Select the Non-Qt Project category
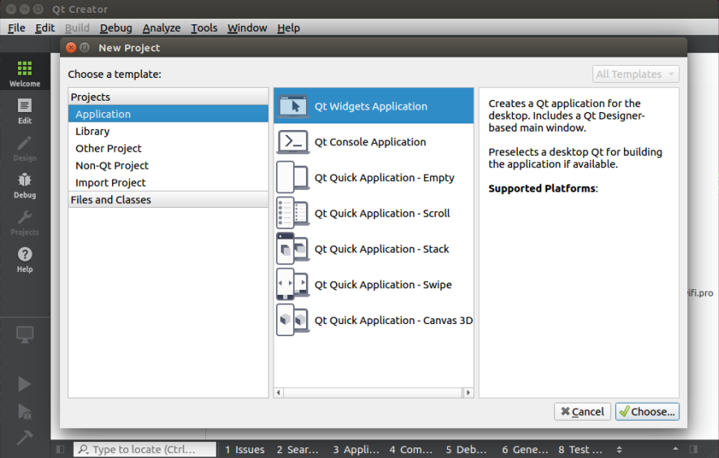The width and height of the screenshot is (719, 458). (112, 166)
